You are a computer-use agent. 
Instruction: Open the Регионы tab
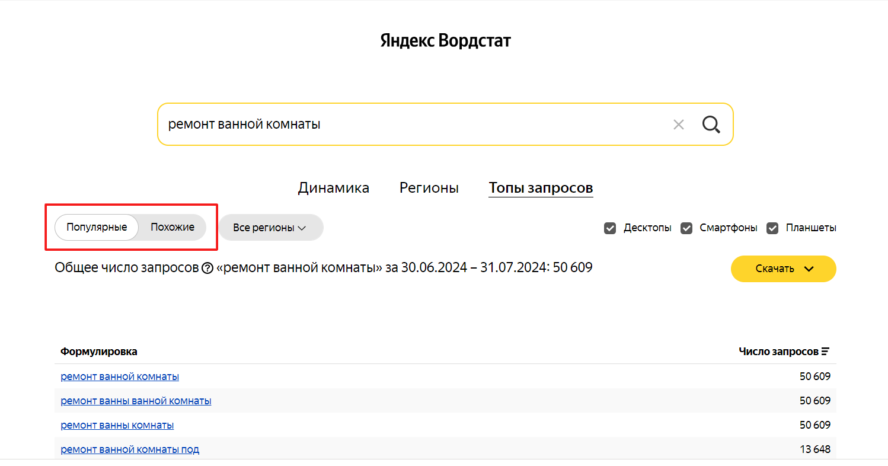coord(429,188)
